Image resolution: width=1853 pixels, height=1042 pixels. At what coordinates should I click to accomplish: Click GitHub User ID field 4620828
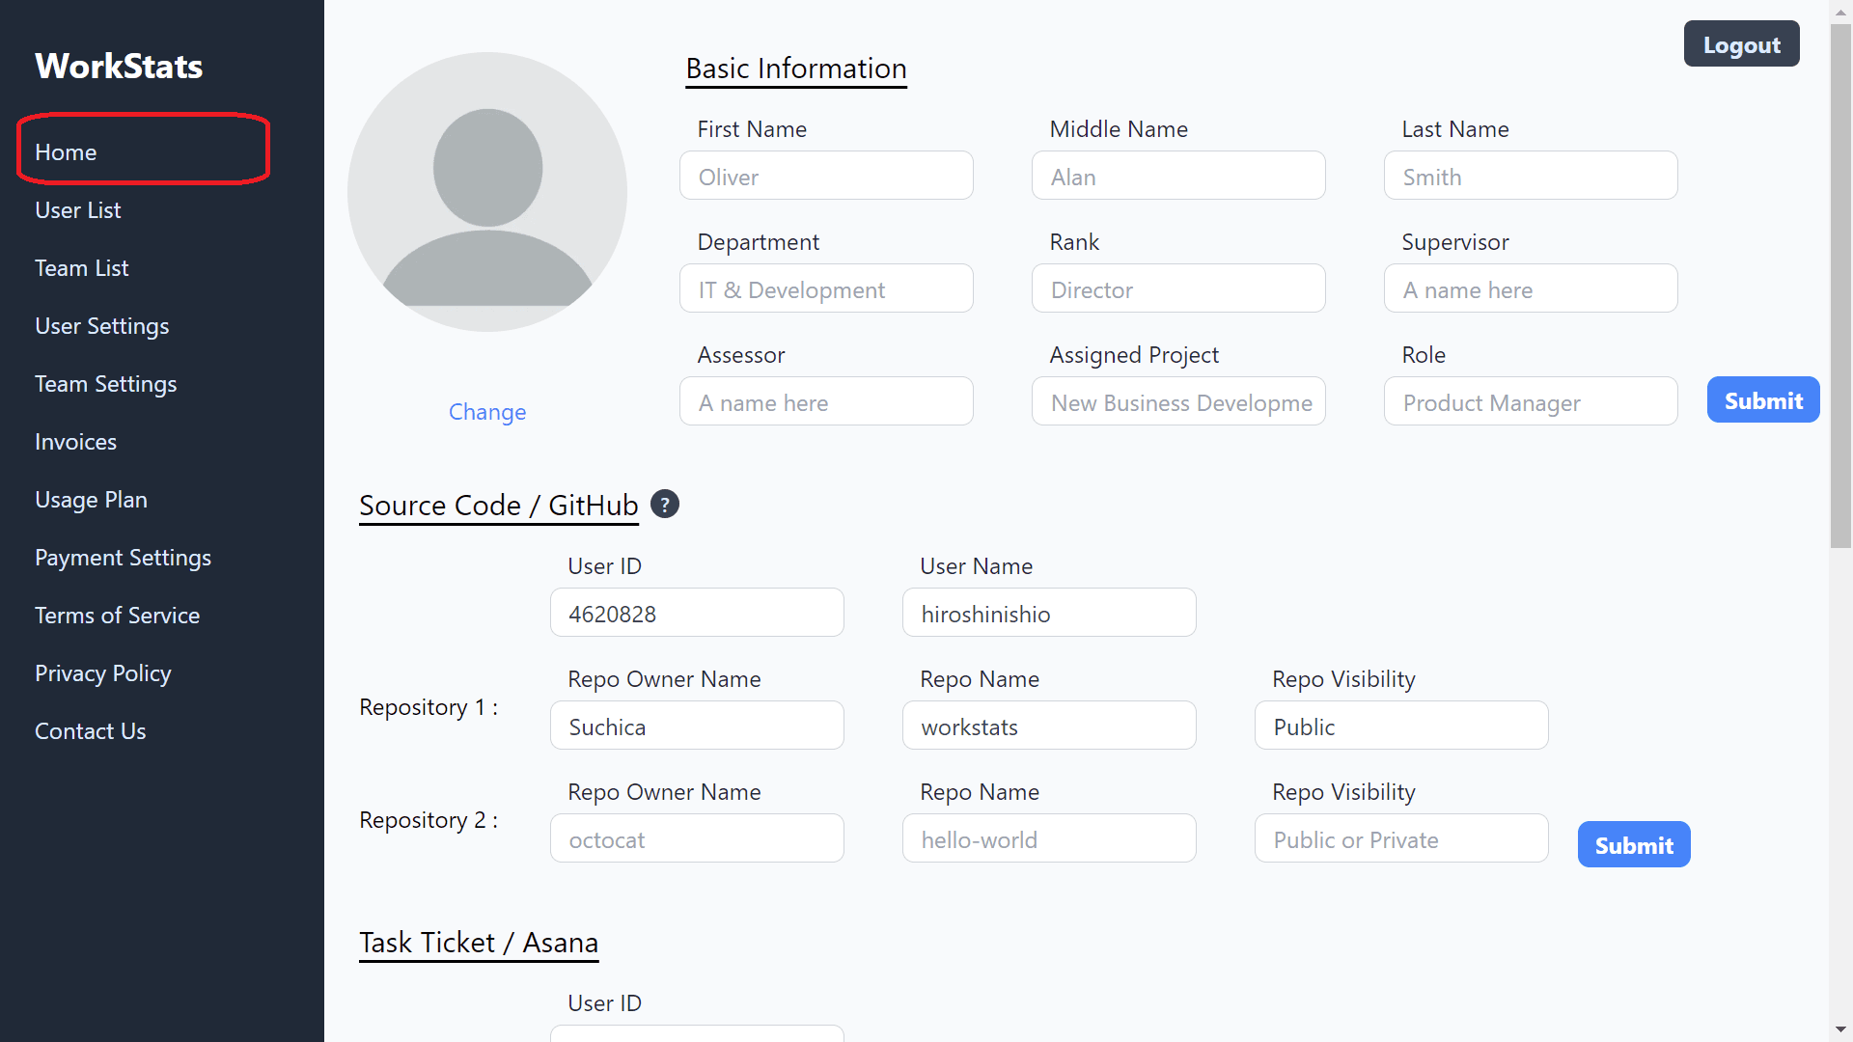[697, 613]
